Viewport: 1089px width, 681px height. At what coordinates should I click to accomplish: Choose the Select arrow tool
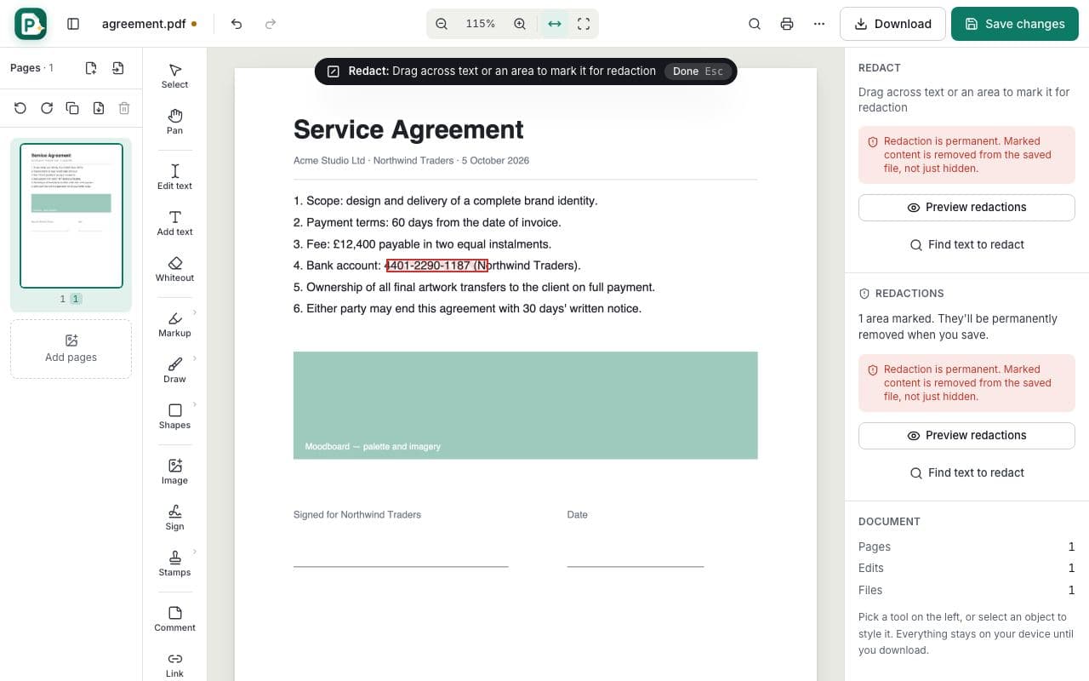pos(174,76)
